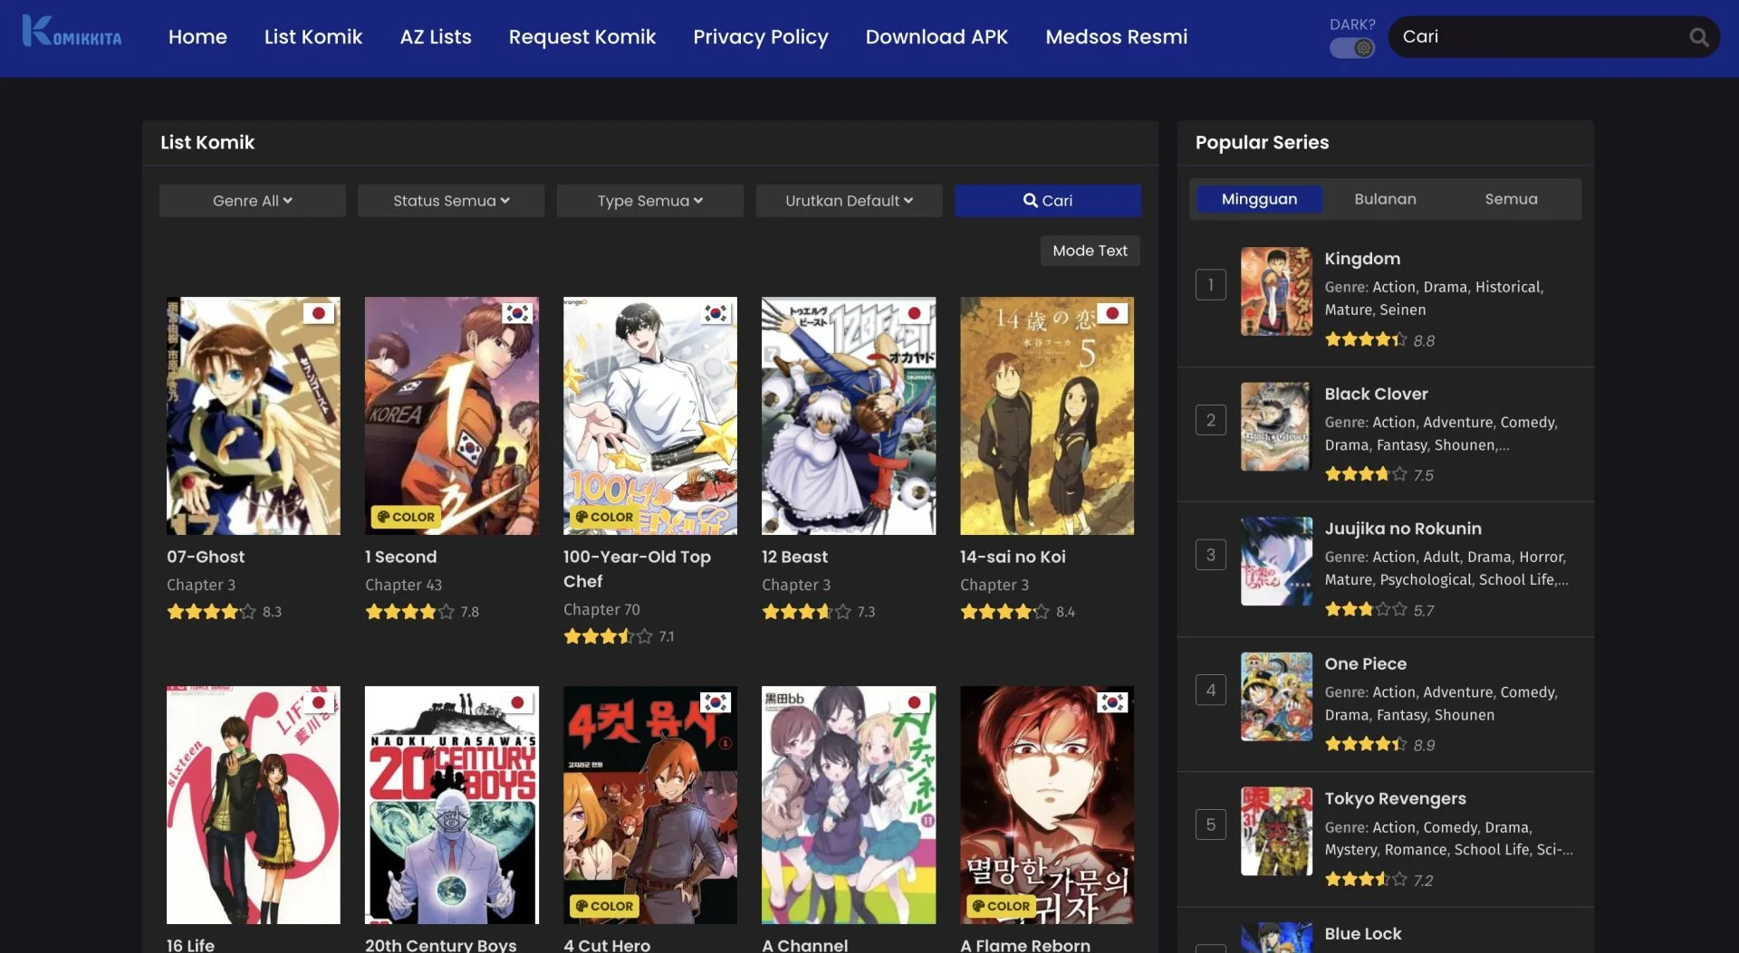Open the Status Semua dropdown

(451, 201)
